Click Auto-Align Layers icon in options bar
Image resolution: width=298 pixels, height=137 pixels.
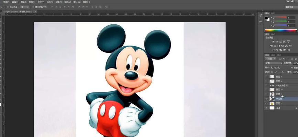(x=106, y=7)
